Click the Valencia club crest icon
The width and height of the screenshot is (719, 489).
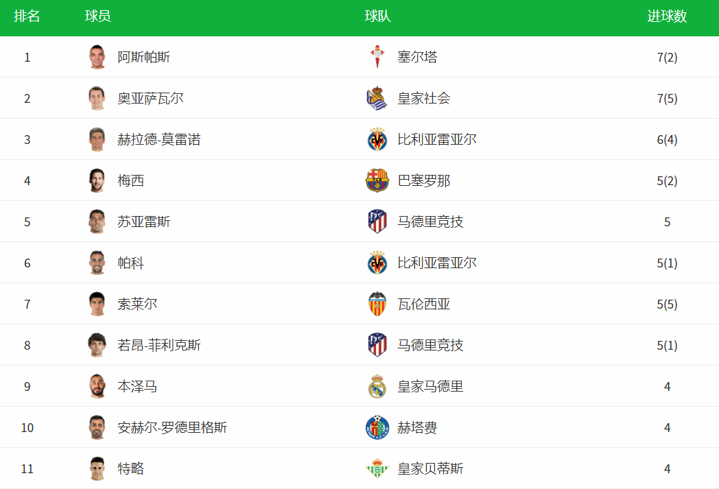[377, 304]
